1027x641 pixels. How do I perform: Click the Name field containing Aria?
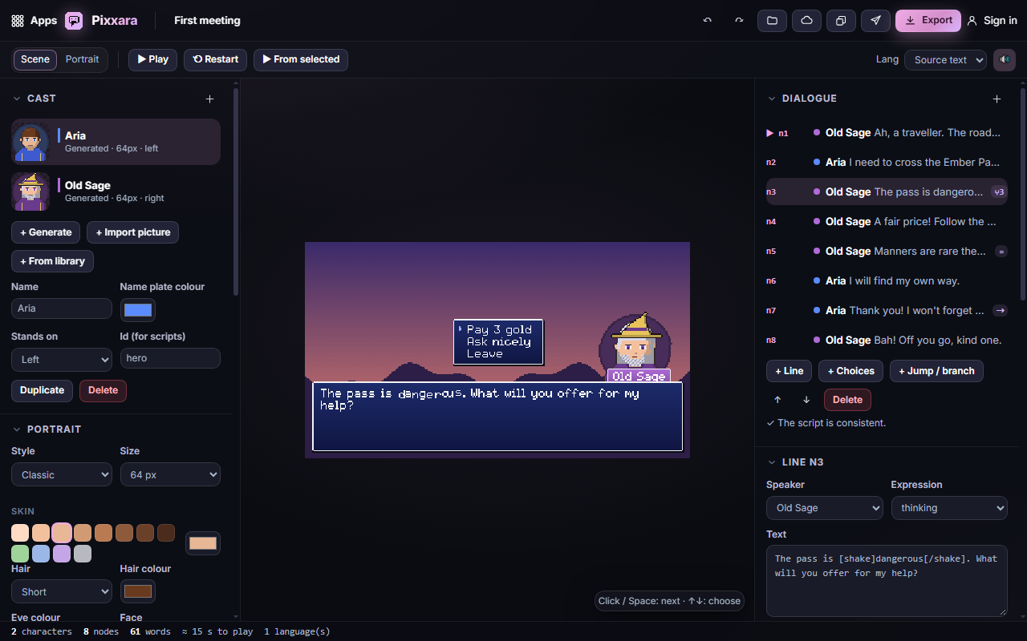(62, 308)
